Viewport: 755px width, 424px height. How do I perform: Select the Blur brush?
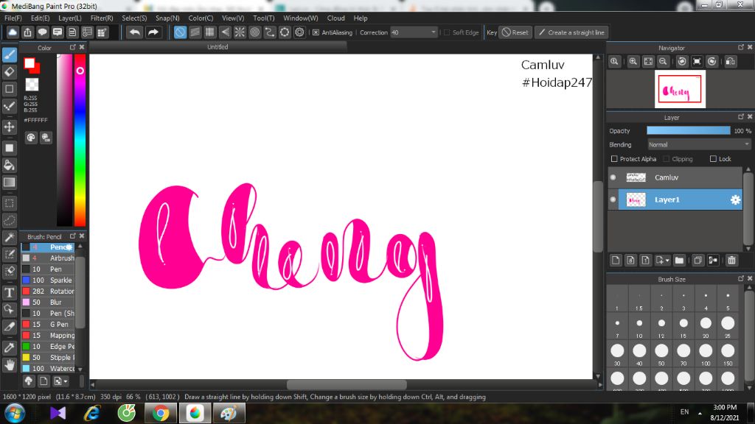click(48, 303)
